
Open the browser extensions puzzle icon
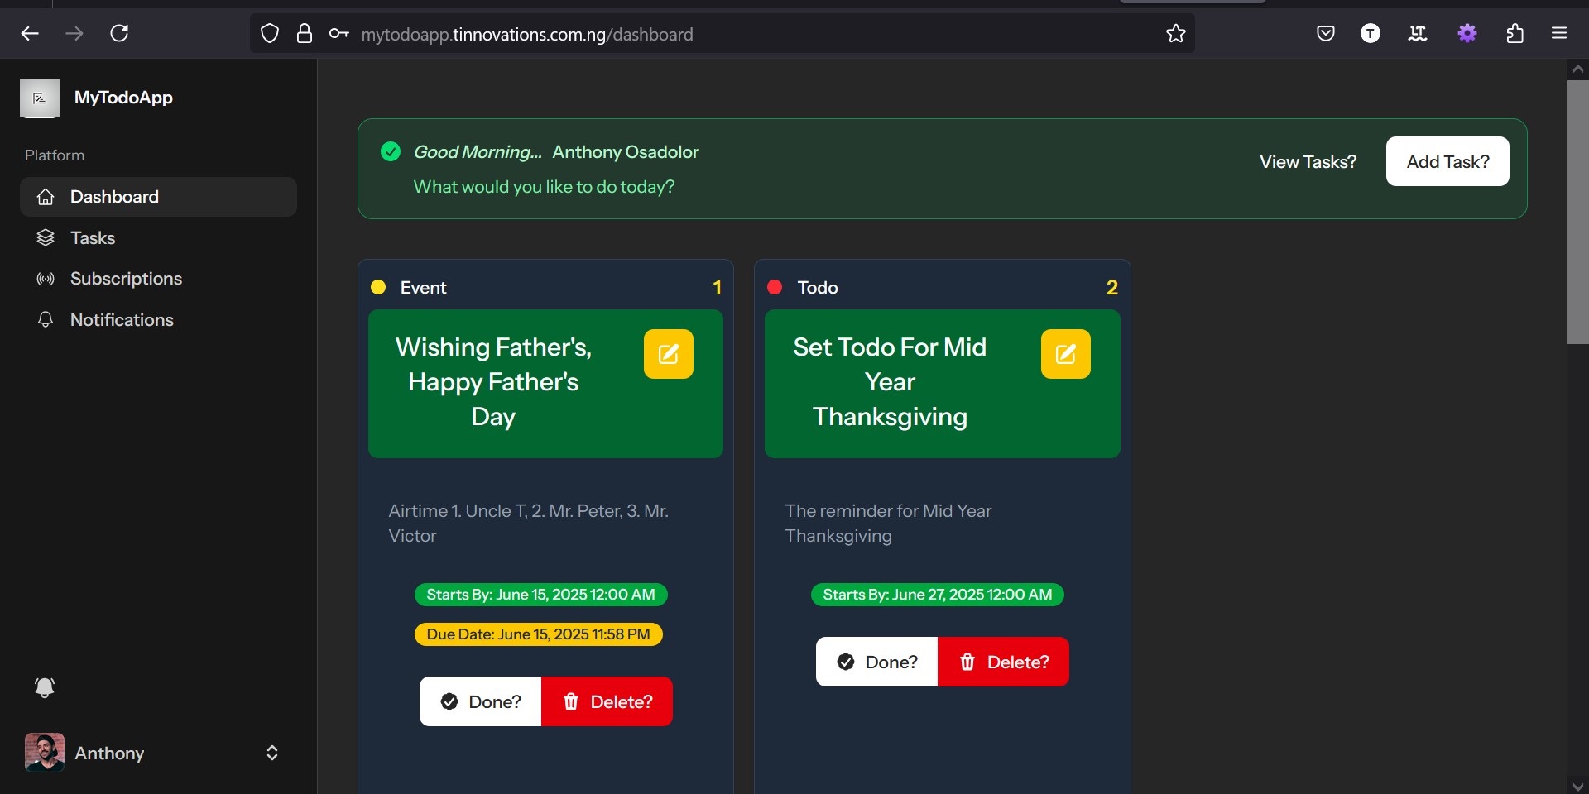[x=1515, y=34]
